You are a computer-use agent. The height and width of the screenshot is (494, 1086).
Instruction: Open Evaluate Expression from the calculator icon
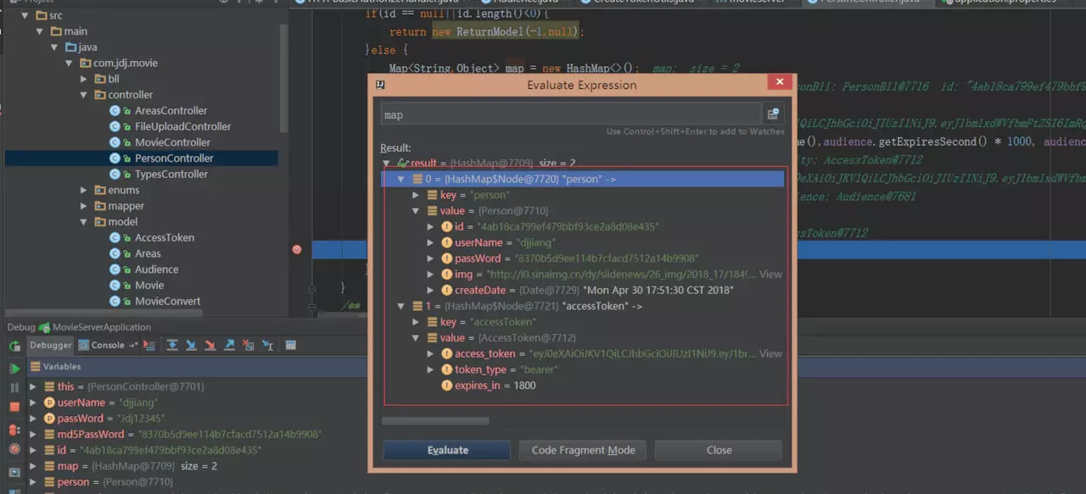pyautogui.click(x=290, y=345)
